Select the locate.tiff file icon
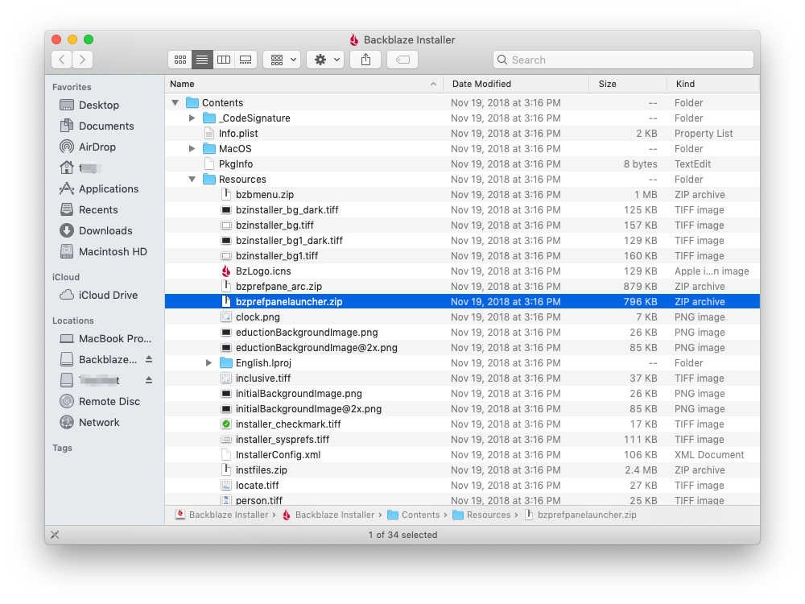Screen dimensions: 805x604 (226, 486)
